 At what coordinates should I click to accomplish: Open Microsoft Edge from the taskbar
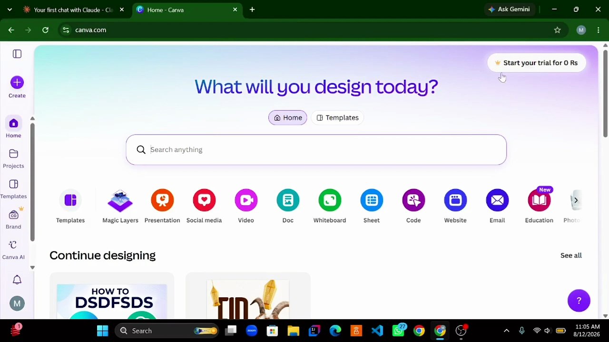[x=335, y=331]
